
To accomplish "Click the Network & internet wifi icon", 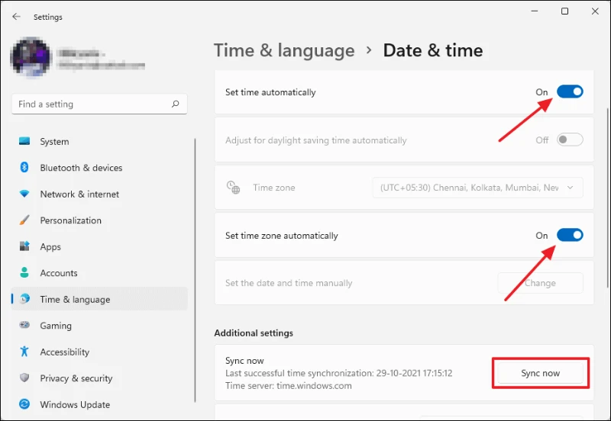I will (24, 194).
